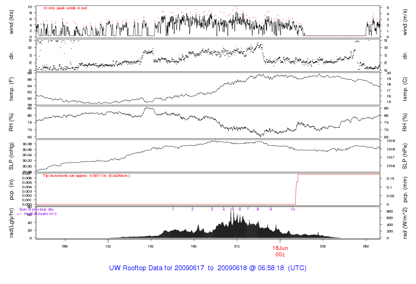Viewport: 416px width, 284px height.
Task: Click the '800' W/m^2 axis value
Action: [x=390, y=211]
